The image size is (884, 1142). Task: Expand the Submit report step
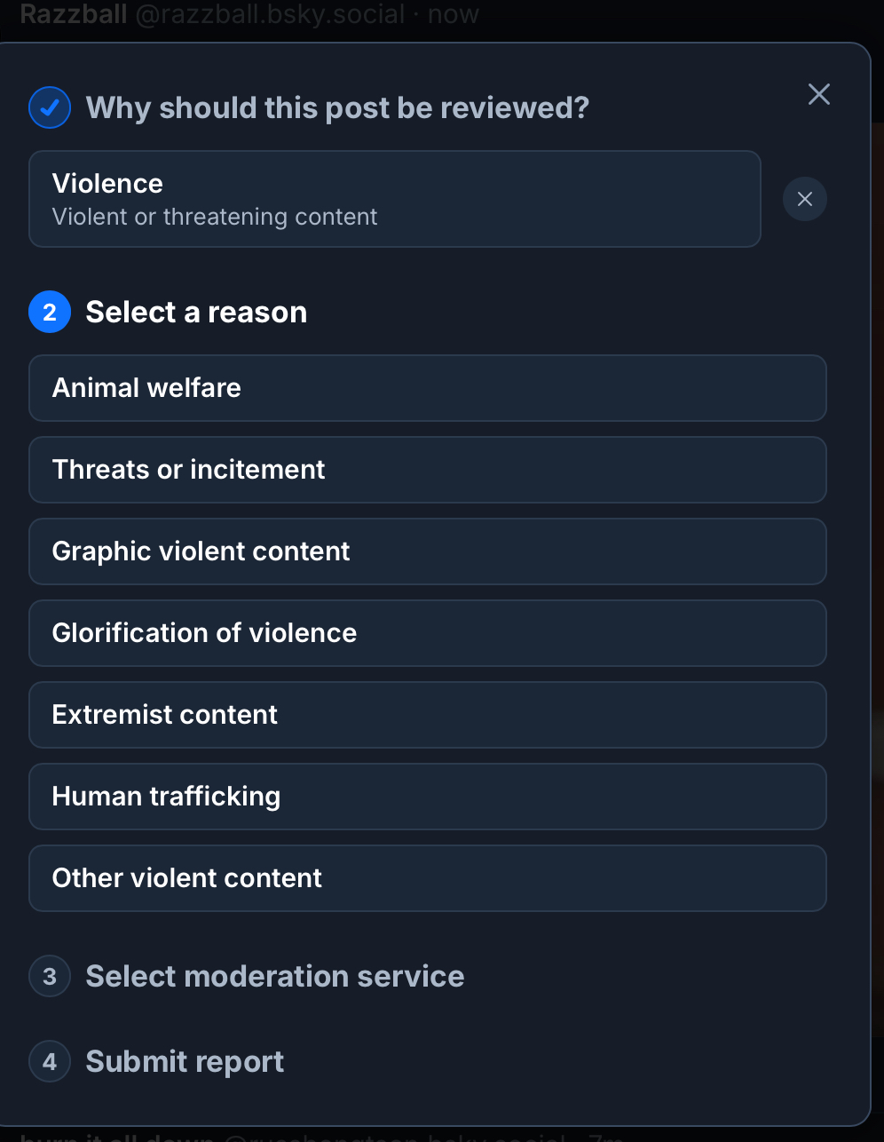pyautogui.click(x=185, y=1062)
